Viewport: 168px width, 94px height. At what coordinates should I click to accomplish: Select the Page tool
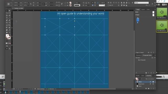[x=7, y=13]
